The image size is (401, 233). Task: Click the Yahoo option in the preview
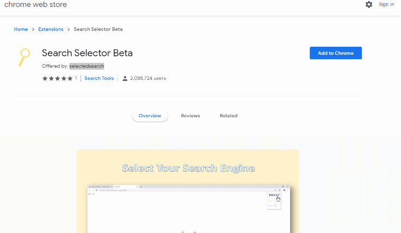click(273, 196)
